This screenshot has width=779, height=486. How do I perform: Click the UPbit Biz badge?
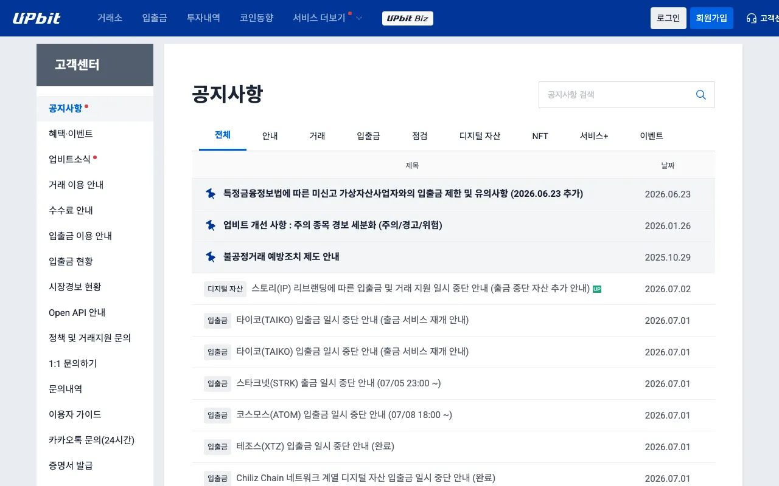tap(408, 18)
